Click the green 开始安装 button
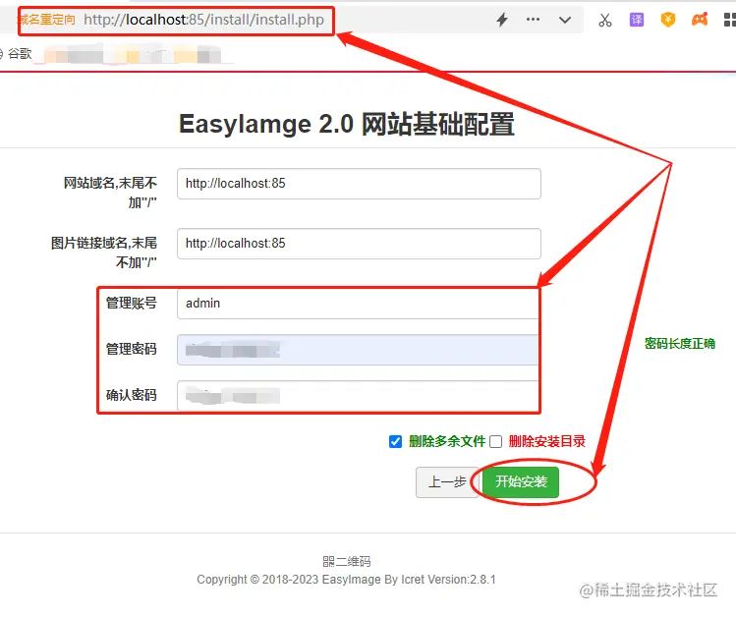 click(x=521, y=481)
